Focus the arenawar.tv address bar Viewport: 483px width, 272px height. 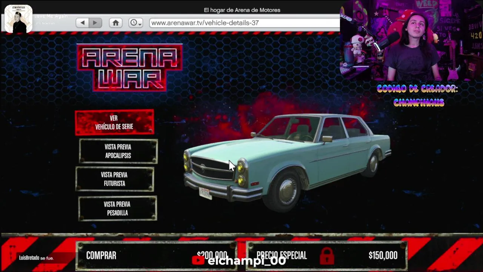point(245,23)
